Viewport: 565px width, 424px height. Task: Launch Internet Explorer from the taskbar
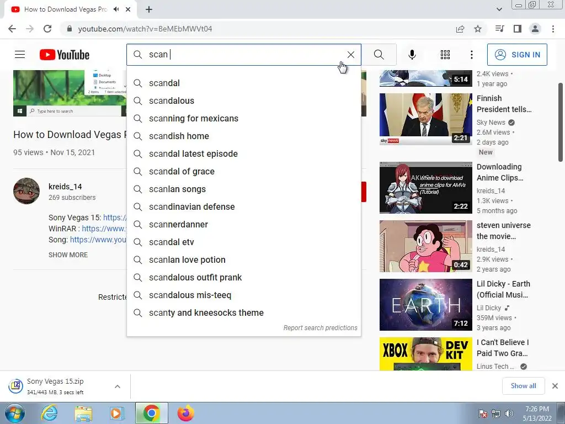[x=49, y=414]
